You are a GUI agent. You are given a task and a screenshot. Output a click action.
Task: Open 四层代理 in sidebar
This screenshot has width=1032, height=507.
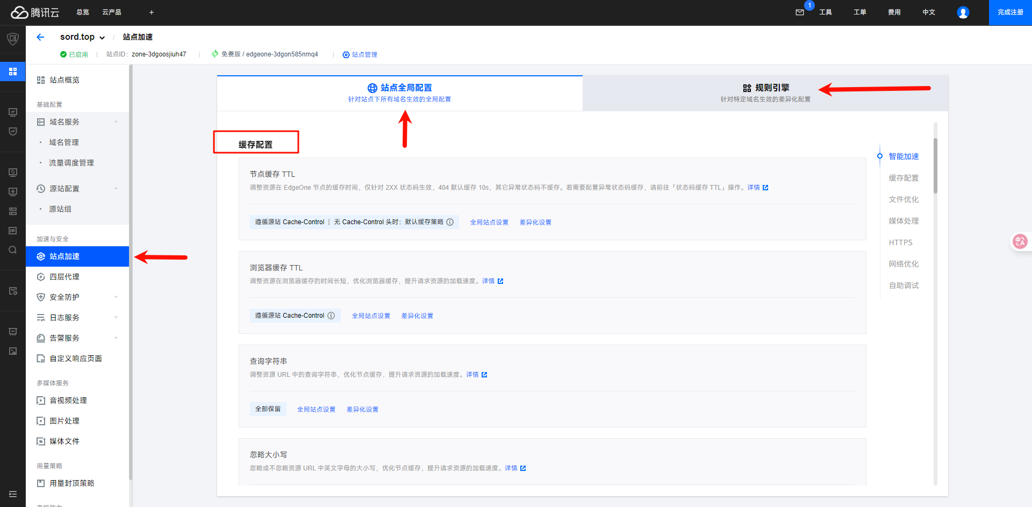click(x=64, y=277)
